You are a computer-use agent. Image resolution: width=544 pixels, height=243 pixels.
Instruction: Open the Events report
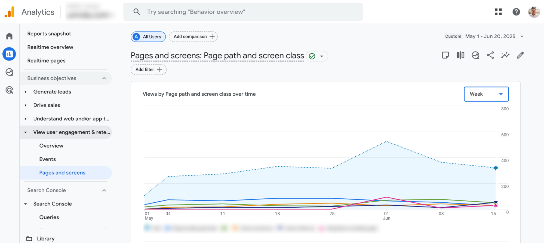click(x=47, y=159)
